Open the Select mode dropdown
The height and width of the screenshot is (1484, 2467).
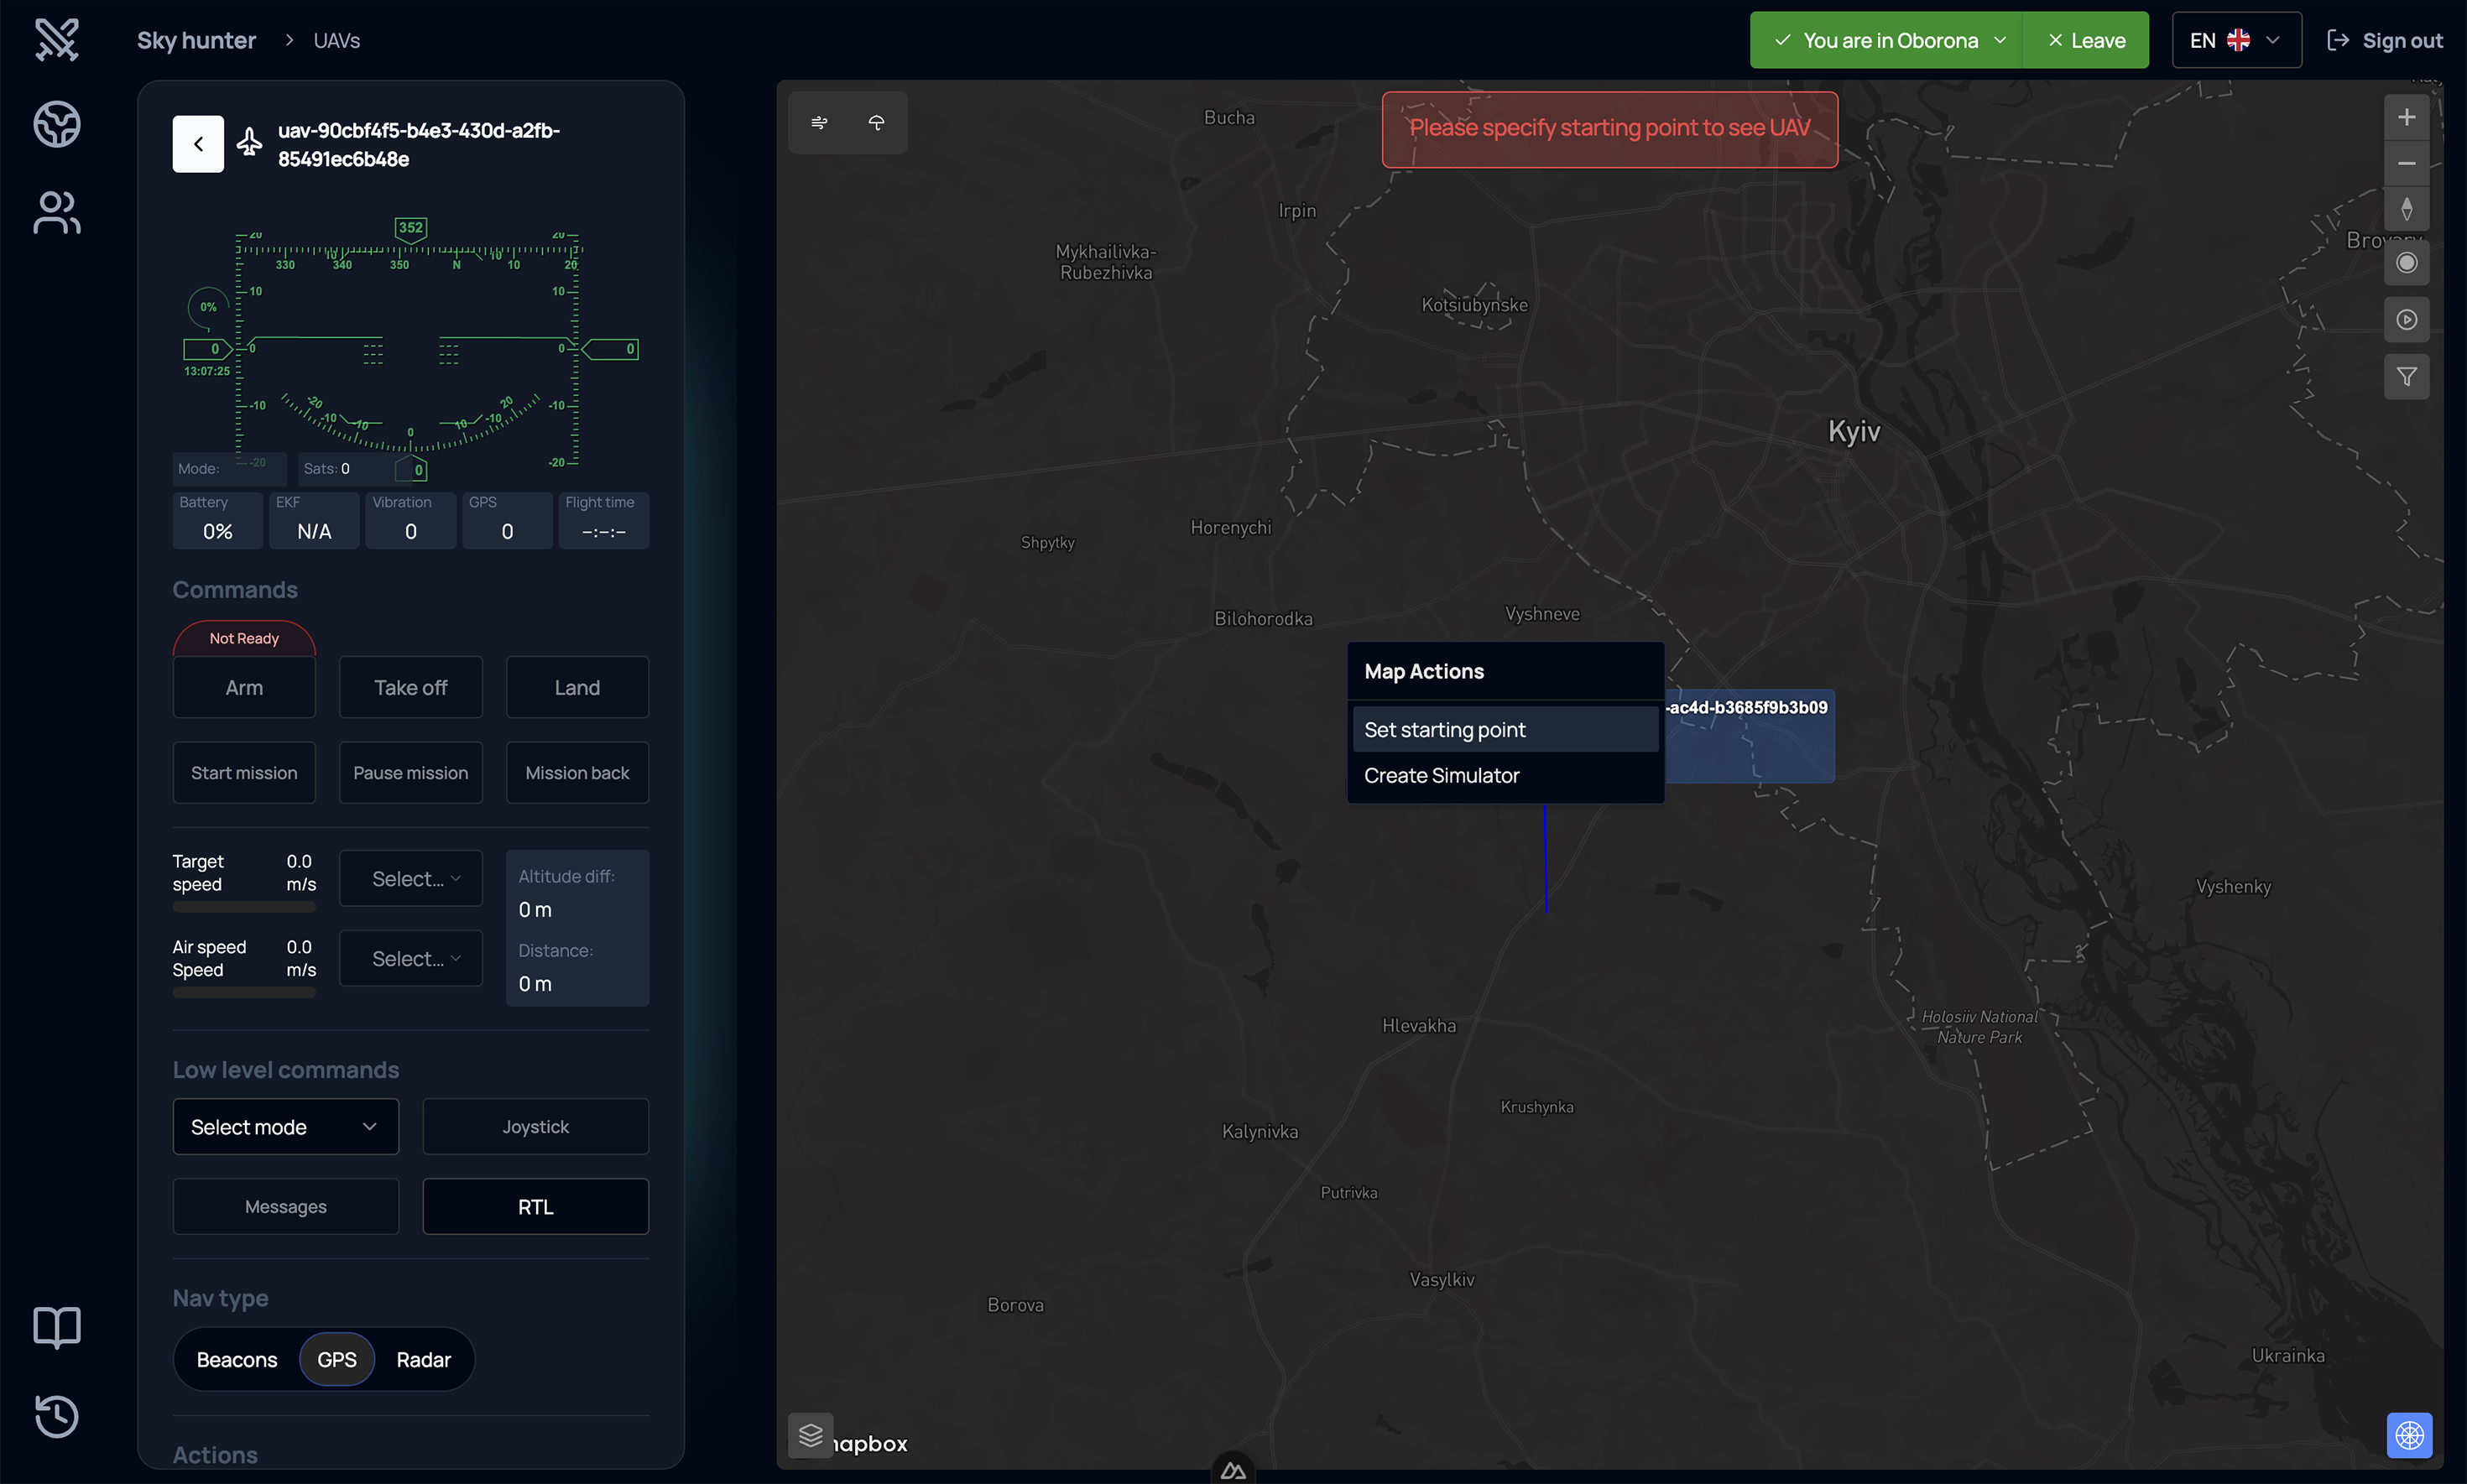pyautogui.click(x=285, y=1127)
